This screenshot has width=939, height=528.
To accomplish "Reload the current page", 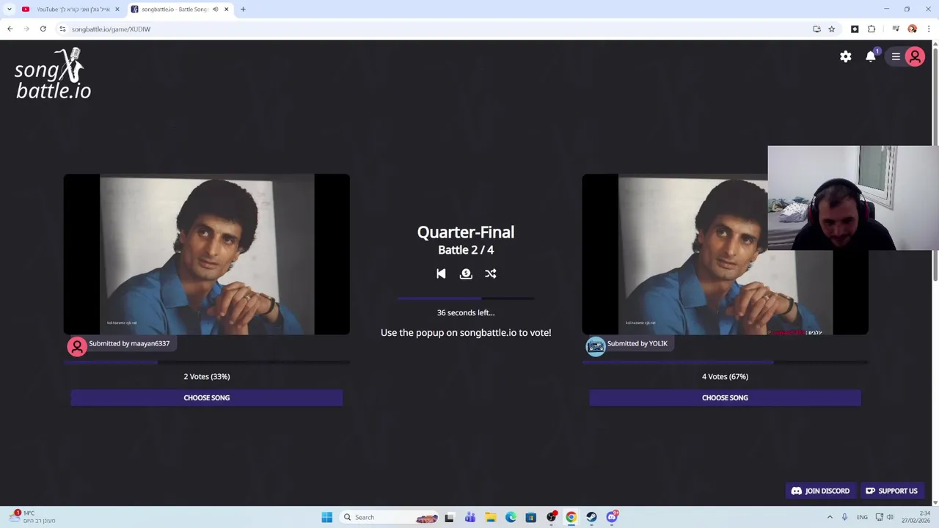I will click(43, 29).
